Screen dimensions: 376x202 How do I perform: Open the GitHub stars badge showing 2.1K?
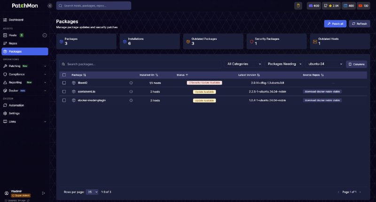point(331,6)
